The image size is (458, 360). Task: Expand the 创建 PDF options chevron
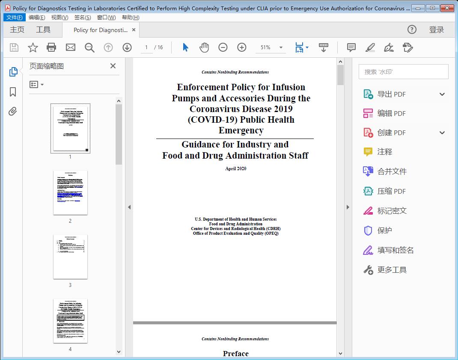click(x=442, y=133)
